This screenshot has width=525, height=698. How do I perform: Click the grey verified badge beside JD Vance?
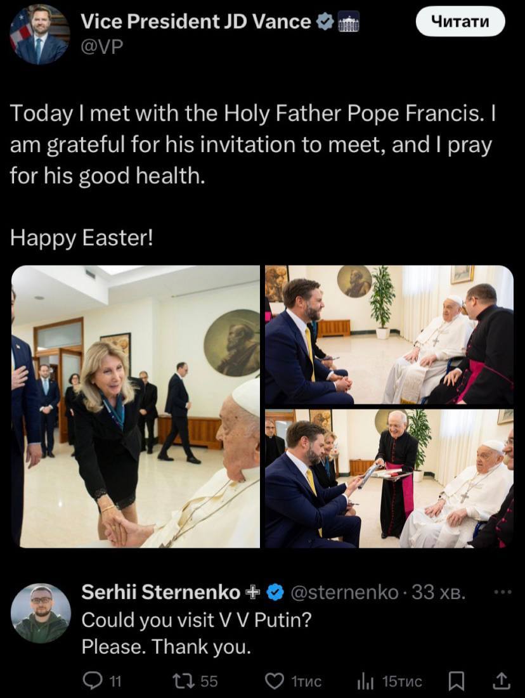pos(325,22)
